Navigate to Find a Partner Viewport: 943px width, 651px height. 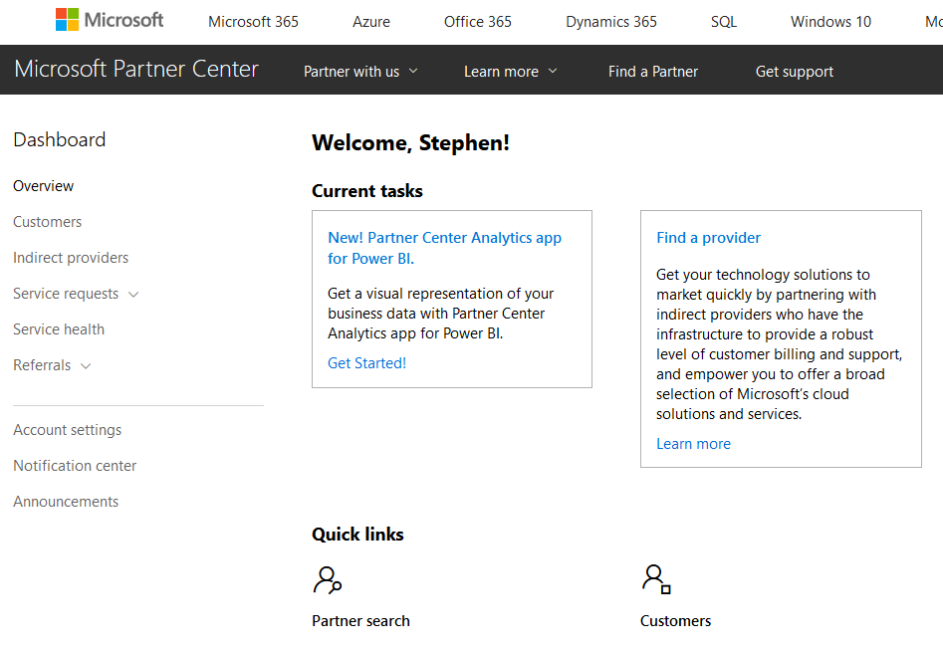(652, 71)
